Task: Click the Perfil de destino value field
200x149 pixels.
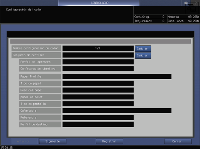Action: click(98, 124)
